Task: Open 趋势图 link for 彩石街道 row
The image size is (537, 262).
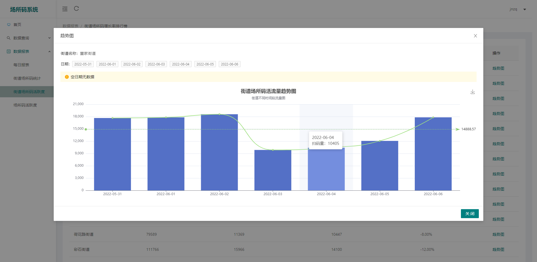Action: point(498,249)
